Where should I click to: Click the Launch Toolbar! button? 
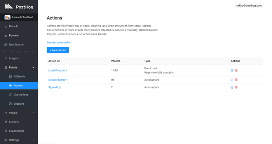(x=19, y=17)
